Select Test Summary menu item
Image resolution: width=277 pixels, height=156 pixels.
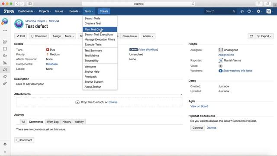point(100,50)
